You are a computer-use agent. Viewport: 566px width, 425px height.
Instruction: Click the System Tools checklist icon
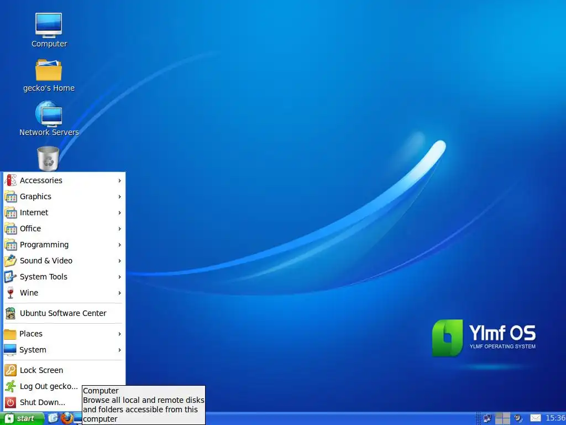pos(11,277)
